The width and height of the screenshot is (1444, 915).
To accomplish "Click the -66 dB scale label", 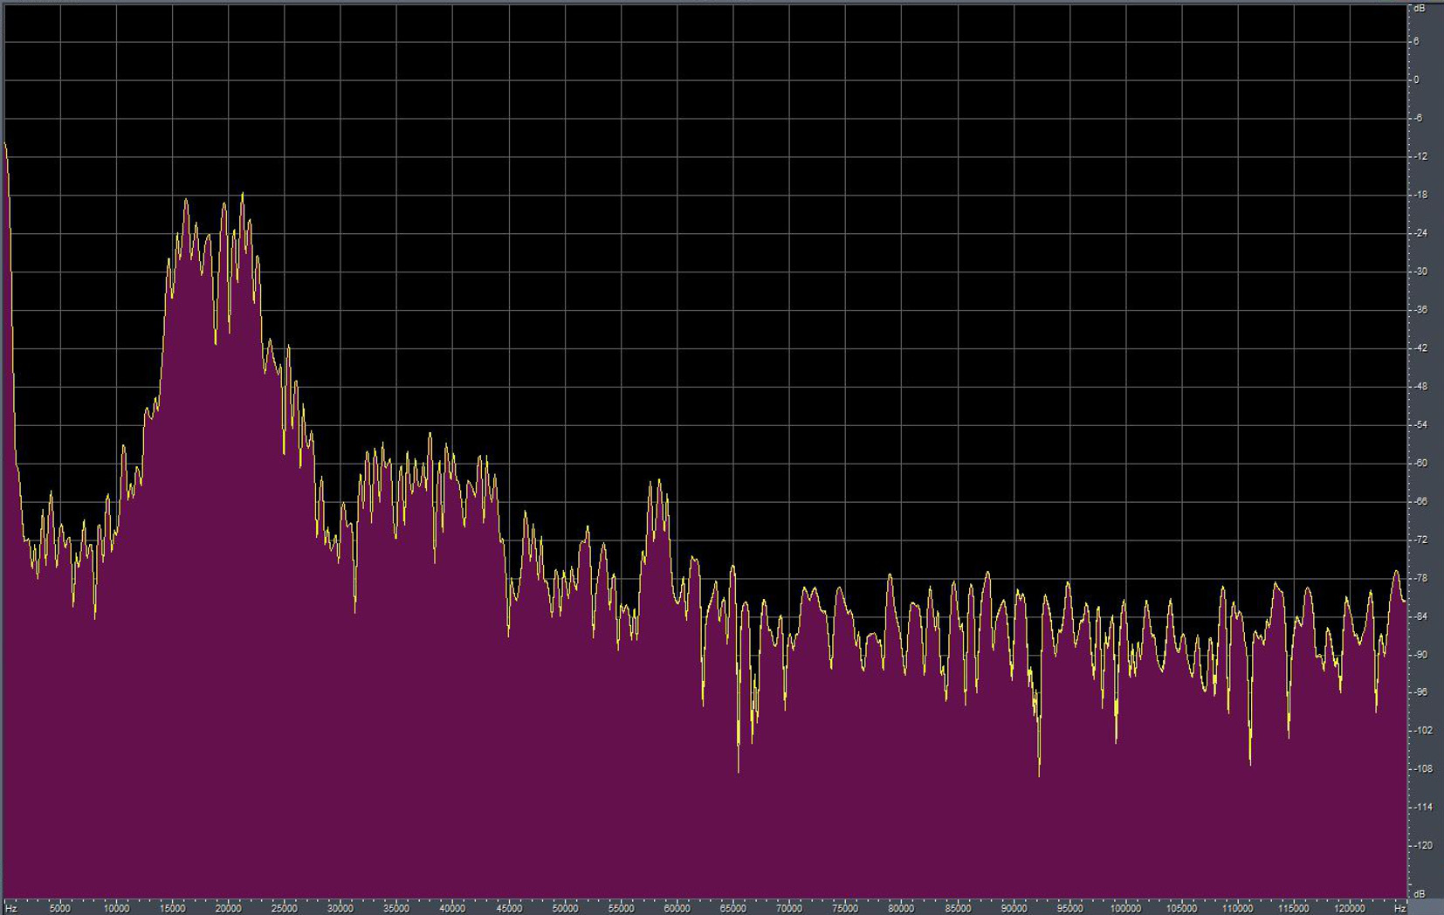I will (x=1420, y=501).
